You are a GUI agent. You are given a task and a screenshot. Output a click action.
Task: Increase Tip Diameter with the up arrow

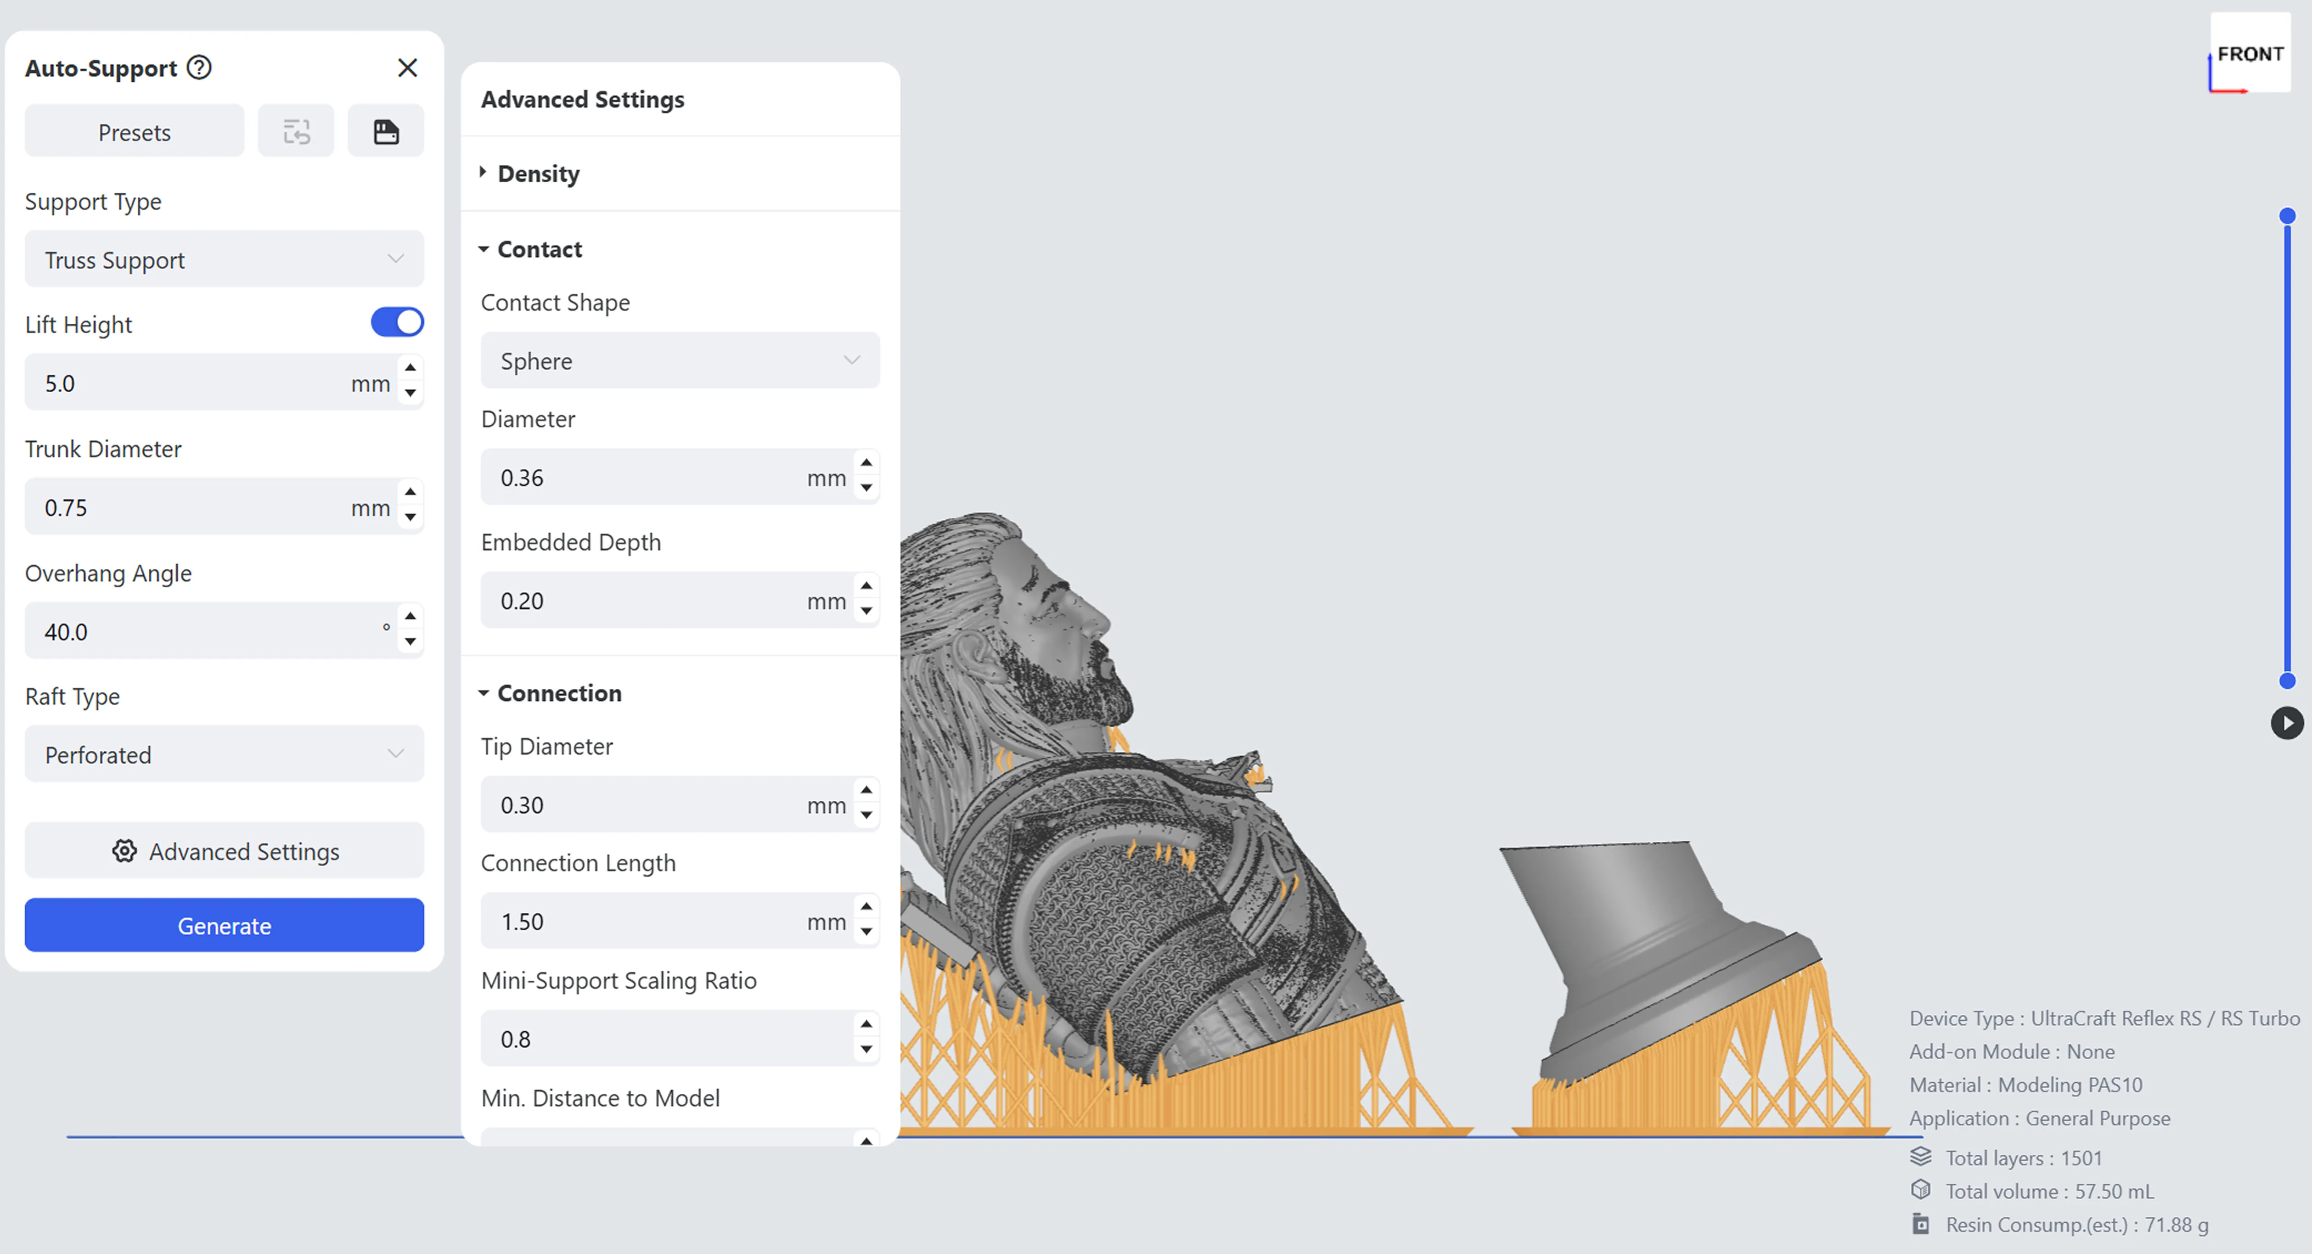coord(866,791)
